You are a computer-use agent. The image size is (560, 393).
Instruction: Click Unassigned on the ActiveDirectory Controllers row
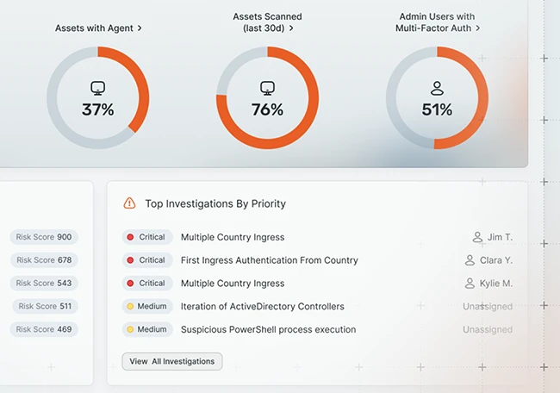coord(488,307)
